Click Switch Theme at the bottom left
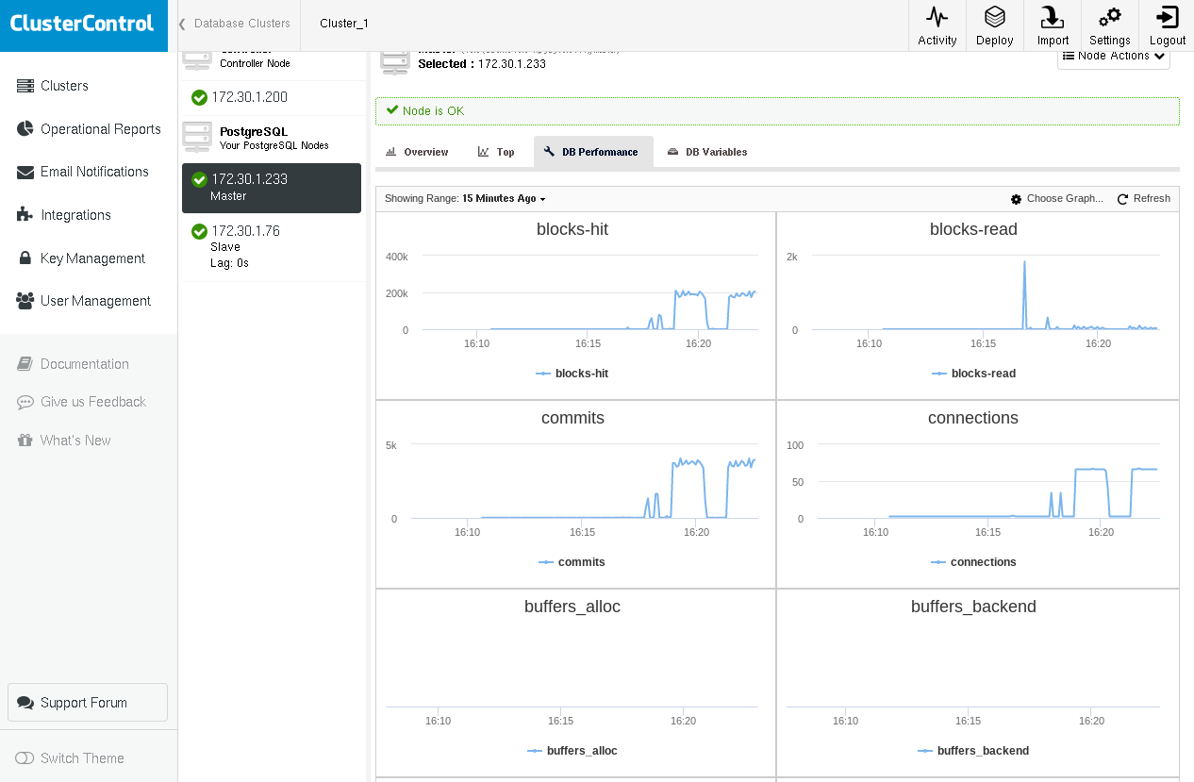The image size is (1194, 782). [x=83, y=758]
